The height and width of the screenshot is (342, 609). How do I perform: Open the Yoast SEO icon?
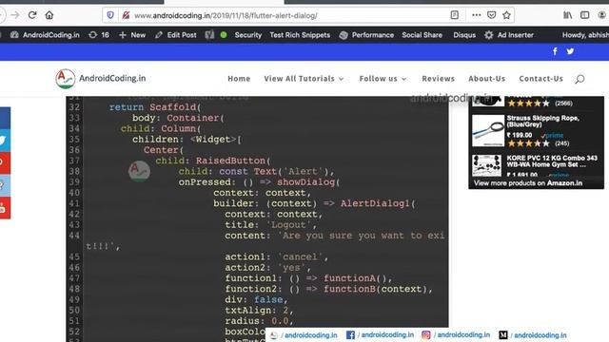[209, 35]
